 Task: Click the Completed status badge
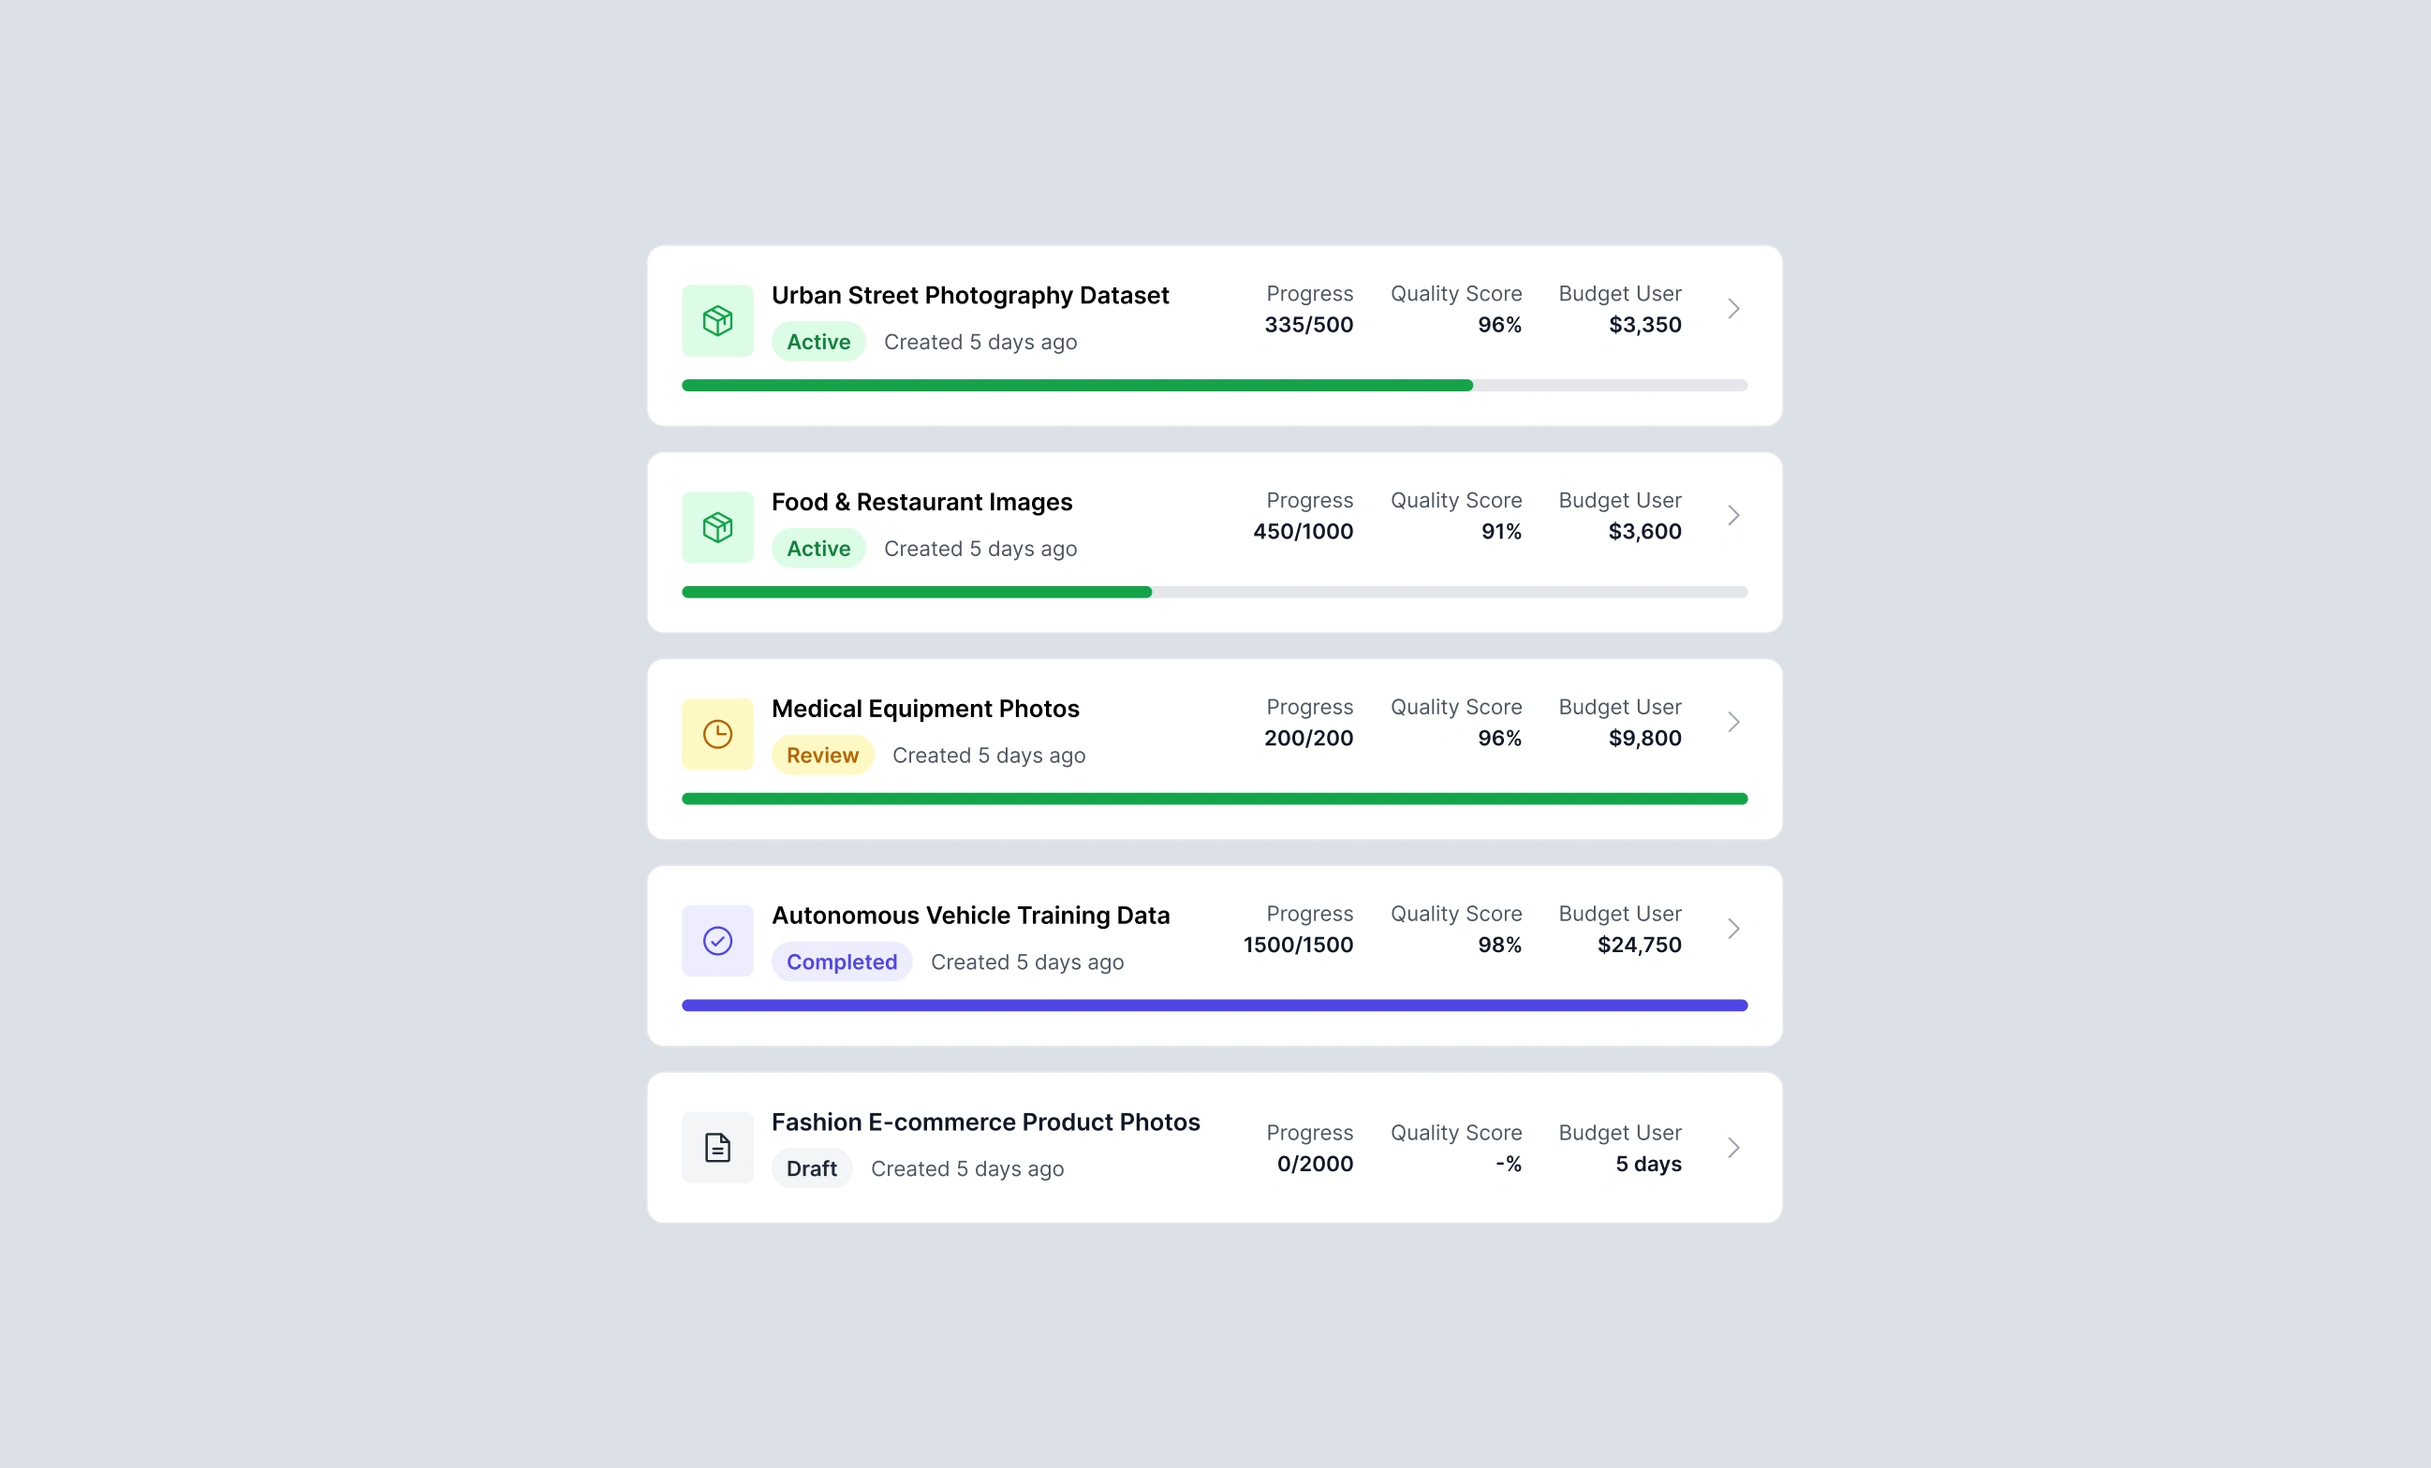(x=841, y=962)
